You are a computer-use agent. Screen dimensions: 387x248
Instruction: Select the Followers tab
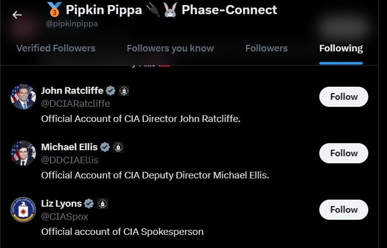point(266,48)
